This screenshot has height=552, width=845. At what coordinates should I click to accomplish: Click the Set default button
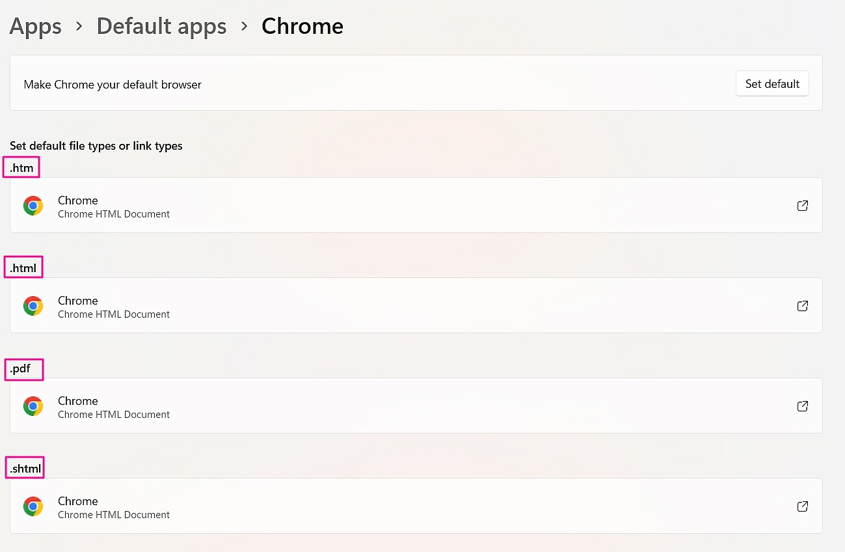(772, 84)
